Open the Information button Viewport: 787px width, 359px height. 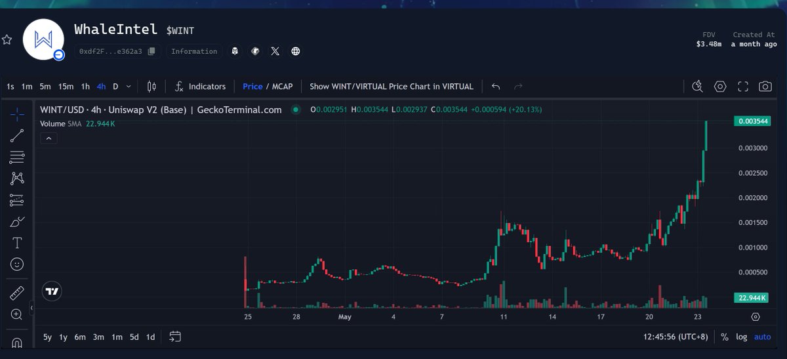coord(194,51)
